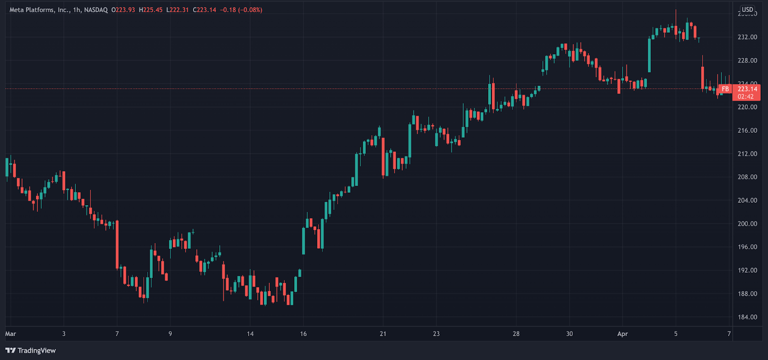Click the 212.00 price axis label
The height and width of the screenshot is (360, 768).
tap(747, 154)
